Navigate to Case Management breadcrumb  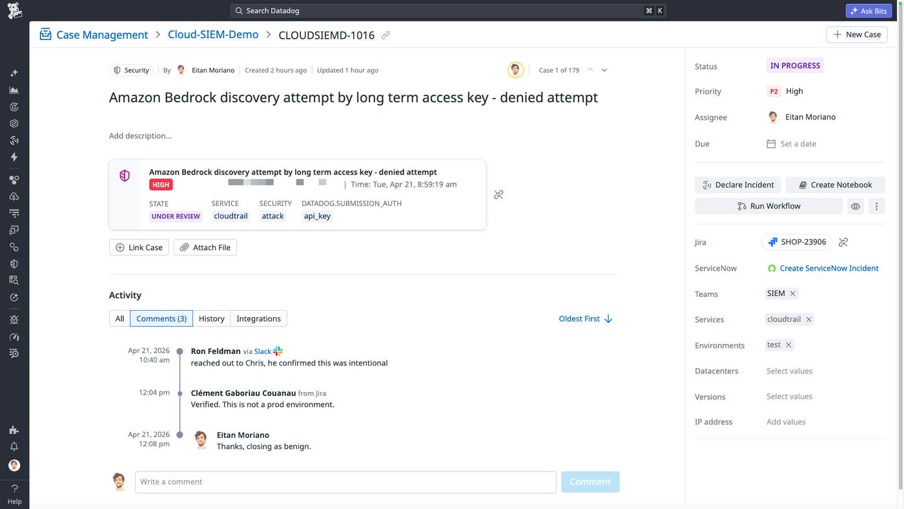(102, 35)
